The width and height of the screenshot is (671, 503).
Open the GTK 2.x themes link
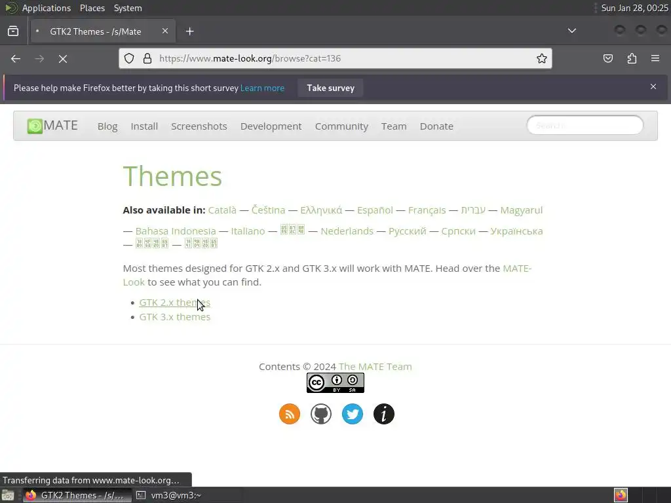[174, 303]
